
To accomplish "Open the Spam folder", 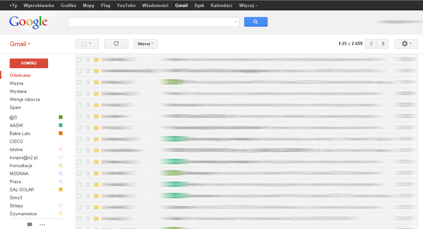I will pos(15,108).
